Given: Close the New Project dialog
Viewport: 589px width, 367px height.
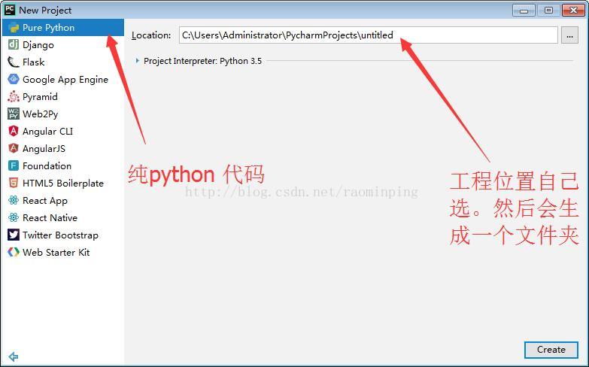Looking at the screenshot, I should tap(574, 10).
